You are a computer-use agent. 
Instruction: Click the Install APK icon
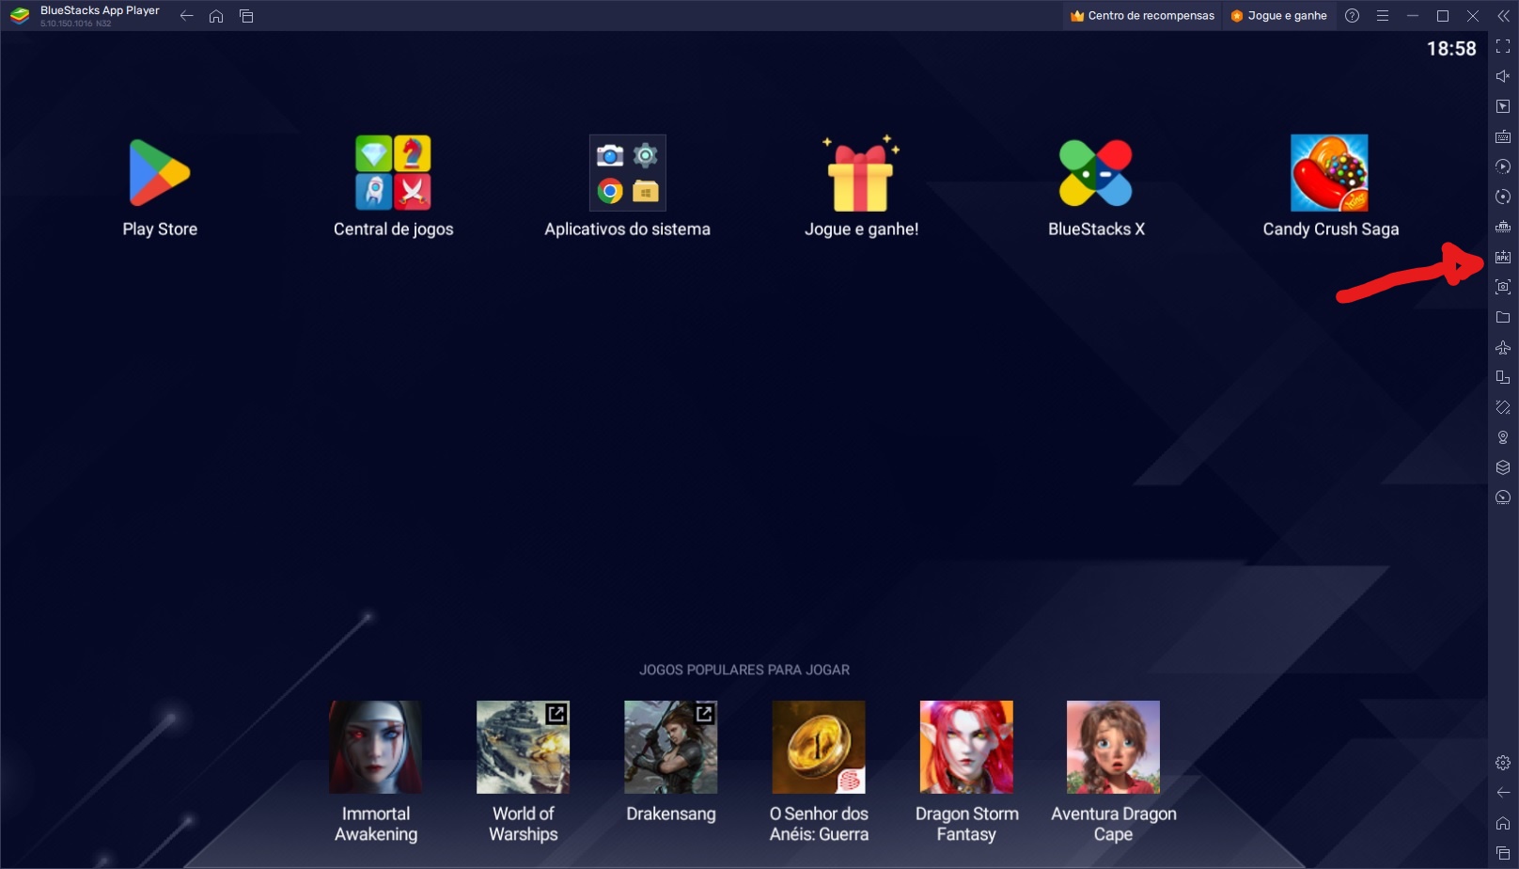tap(1503, 257)
